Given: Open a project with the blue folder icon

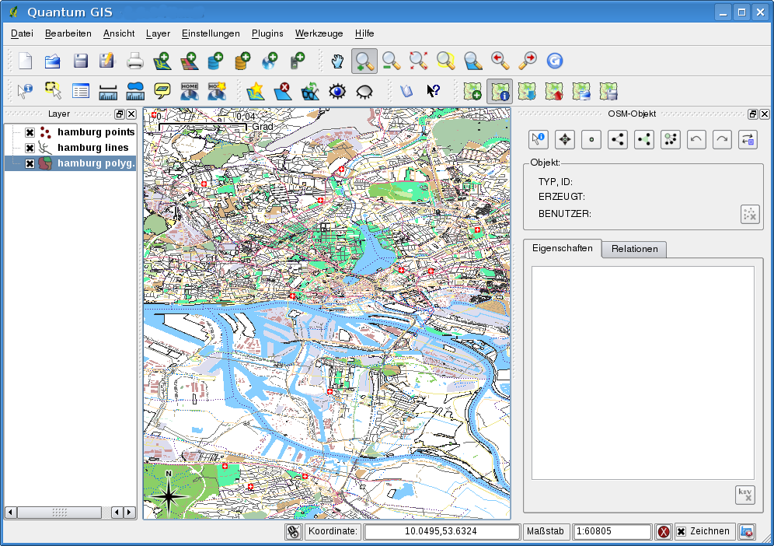Looking at the screenshot, I should tap(52, 61).
